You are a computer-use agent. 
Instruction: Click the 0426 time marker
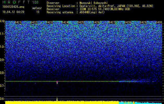[x=96, y=22]
